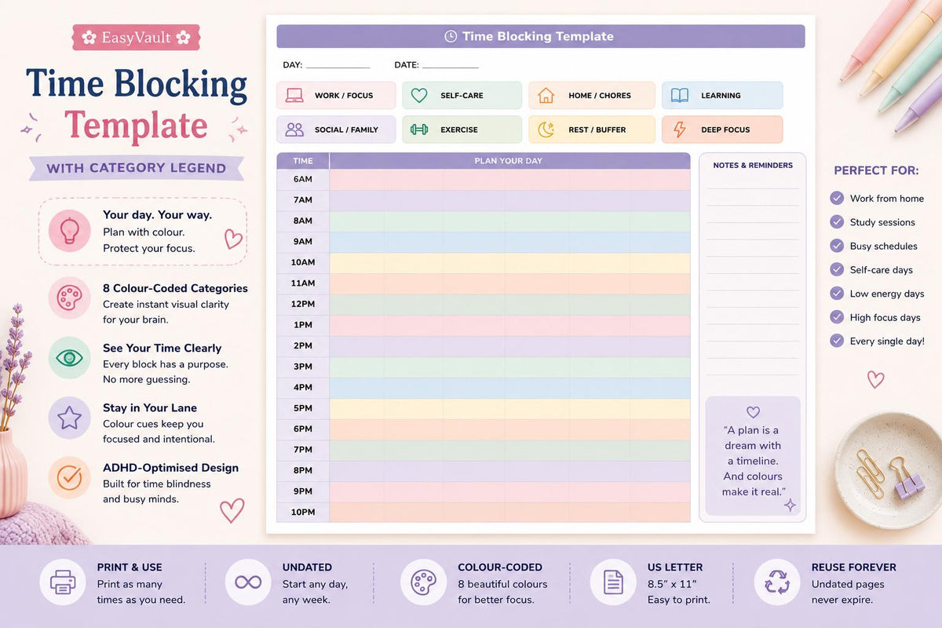This screenshot has height=628, width=942.
Task: Click the Notes & Reminders heading
Action: 753,166
